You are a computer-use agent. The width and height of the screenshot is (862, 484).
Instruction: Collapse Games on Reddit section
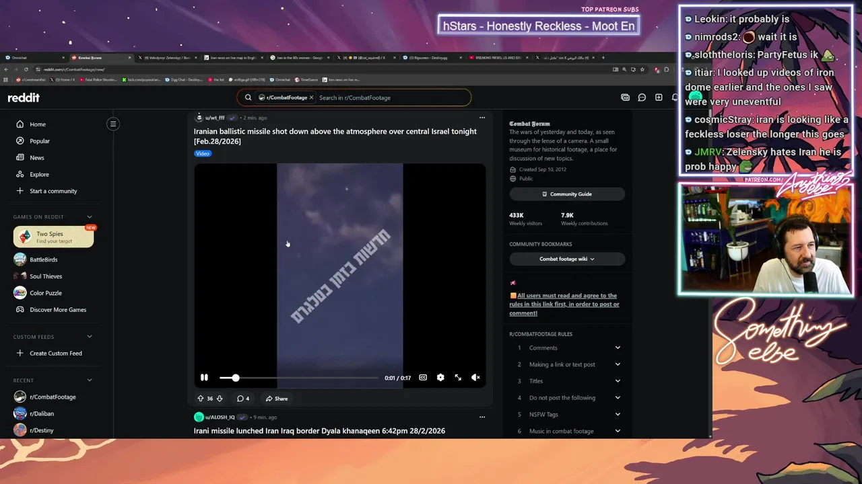pos(90,216)
